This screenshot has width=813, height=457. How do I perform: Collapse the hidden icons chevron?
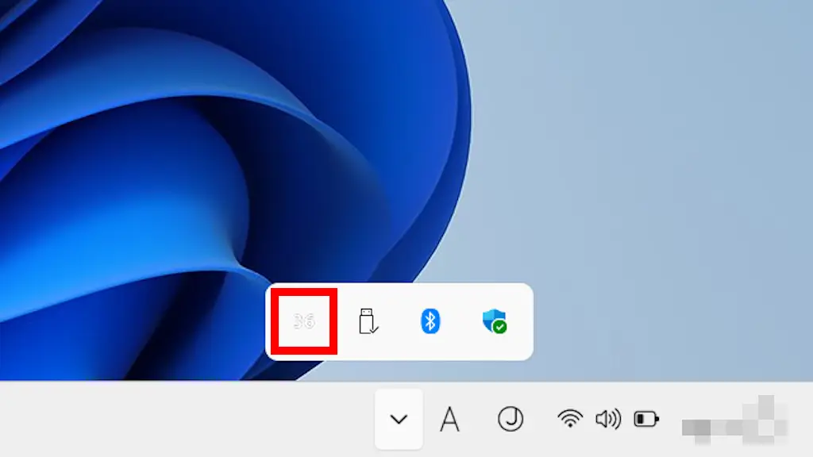tap(399, 419)
